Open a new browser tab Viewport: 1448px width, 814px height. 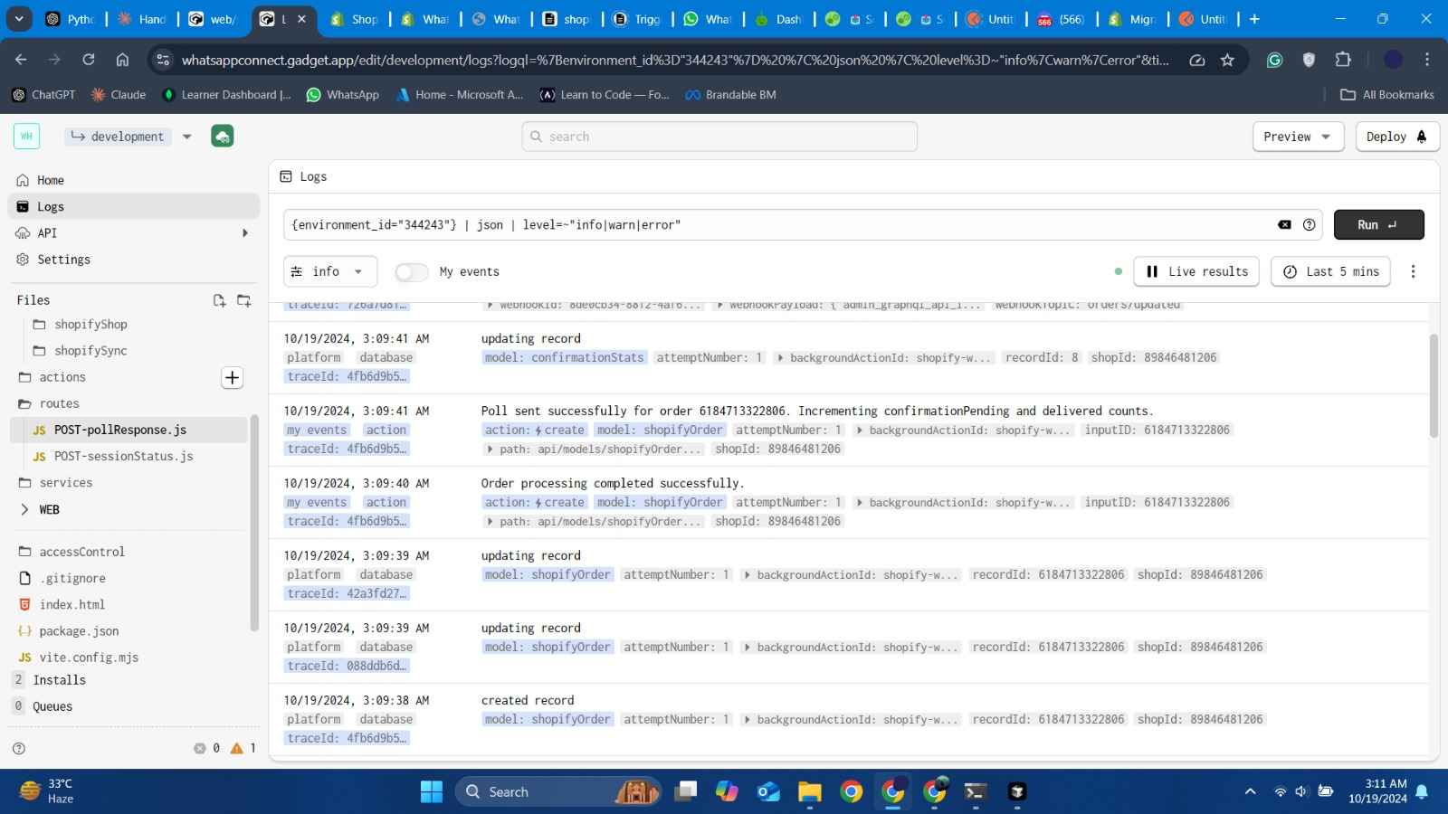(x=1254, y=19)
